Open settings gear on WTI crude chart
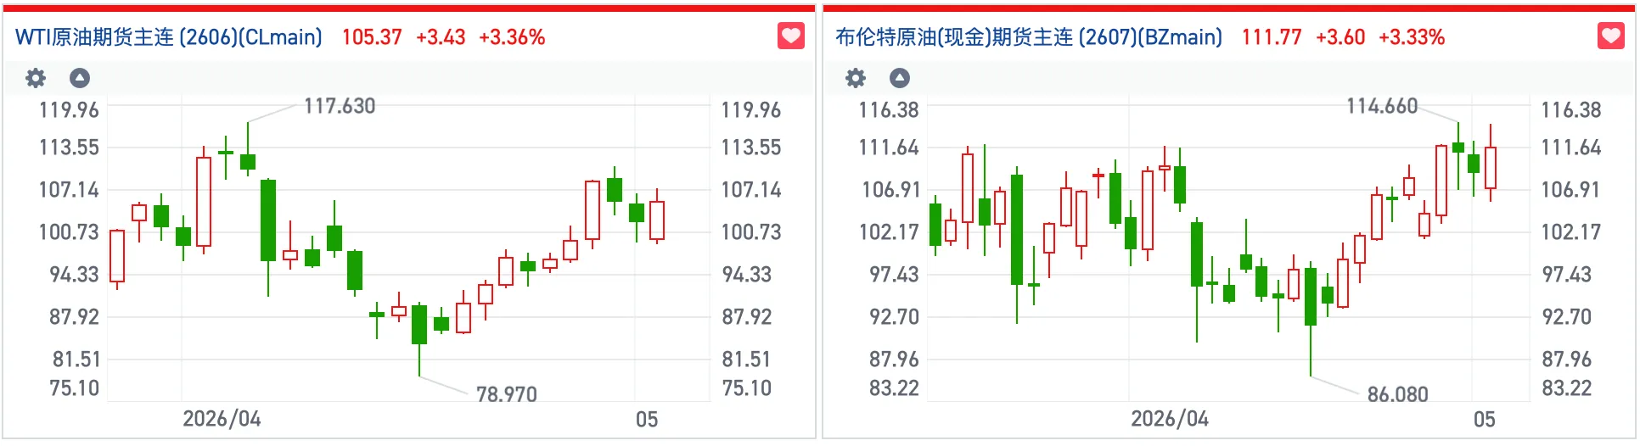The image size is (1640, 446). point(36,78)
